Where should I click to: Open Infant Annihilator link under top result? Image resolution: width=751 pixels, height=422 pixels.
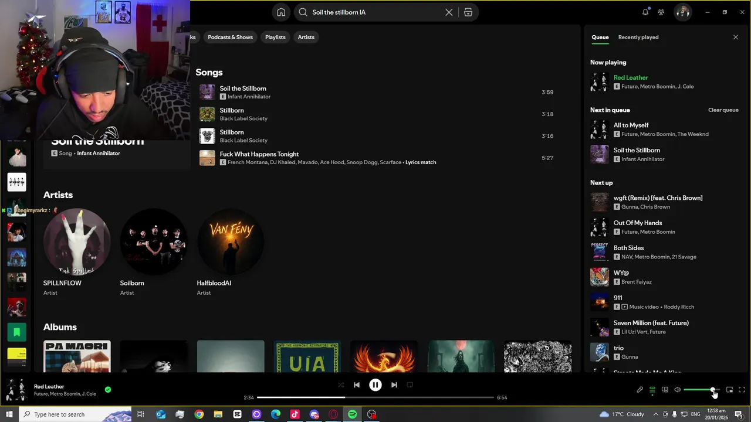pyautogui.click(x=99, y=154)
